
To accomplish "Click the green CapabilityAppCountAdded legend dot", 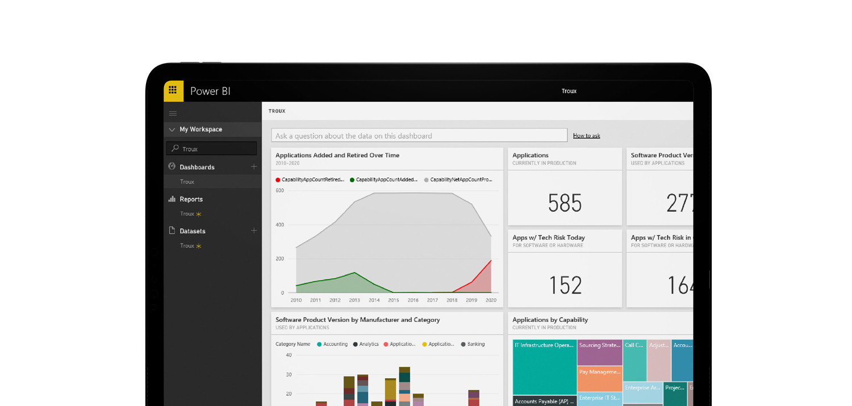I will click(352, 180).
